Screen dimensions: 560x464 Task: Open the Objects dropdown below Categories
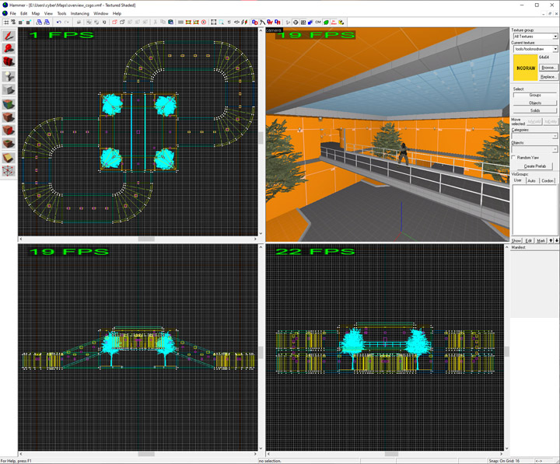coord(534,149)
